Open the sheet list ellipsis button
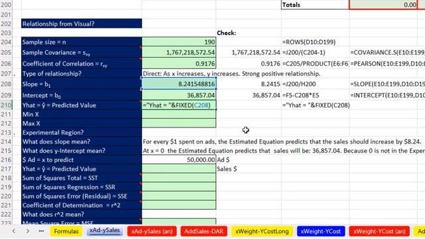The height and width of the screenshot is (239, 425). [41, 231]
